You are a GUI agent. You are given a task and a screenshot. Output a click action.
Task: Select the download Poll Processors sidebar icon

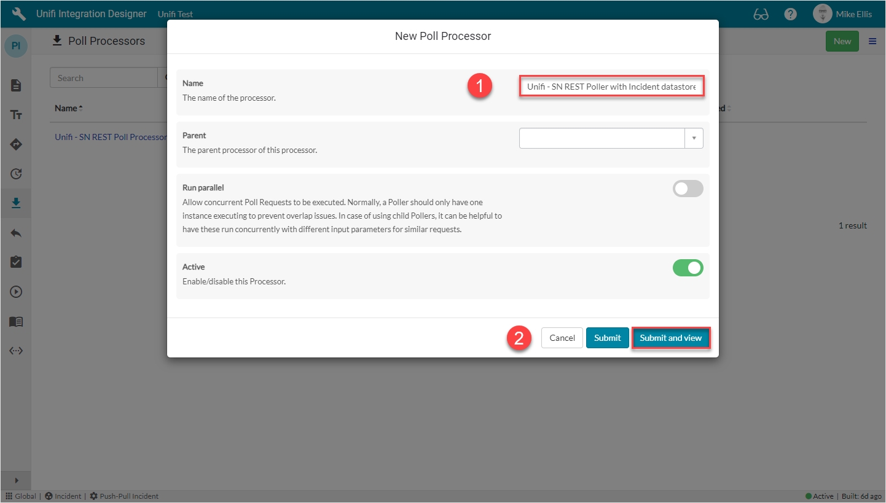(16, 203)
